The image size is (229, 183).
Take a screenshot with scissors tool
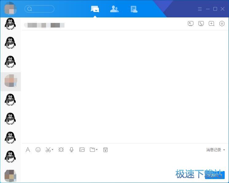pos(48,150)
